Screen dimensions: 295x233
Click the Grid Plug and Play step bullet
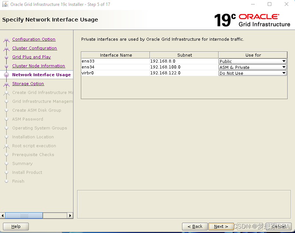[x=6, y=57]
